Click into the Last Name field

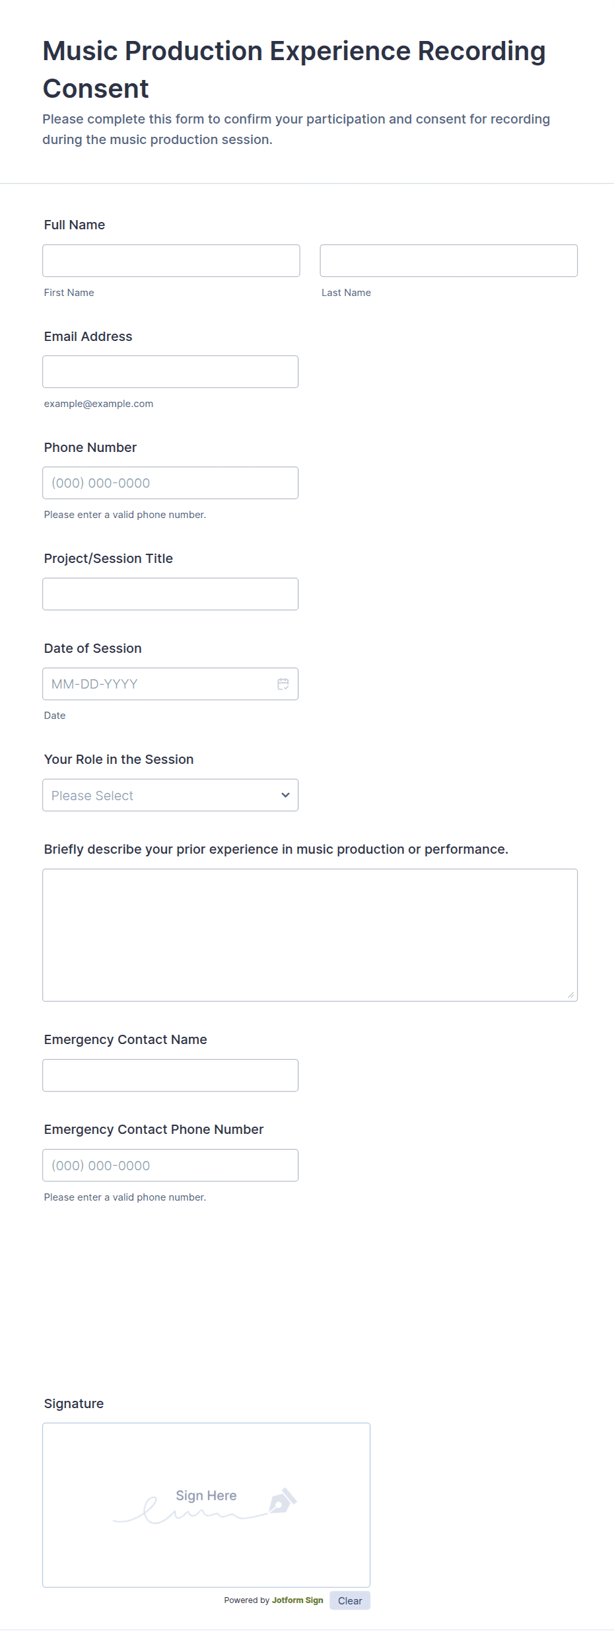tap(448, 260)
